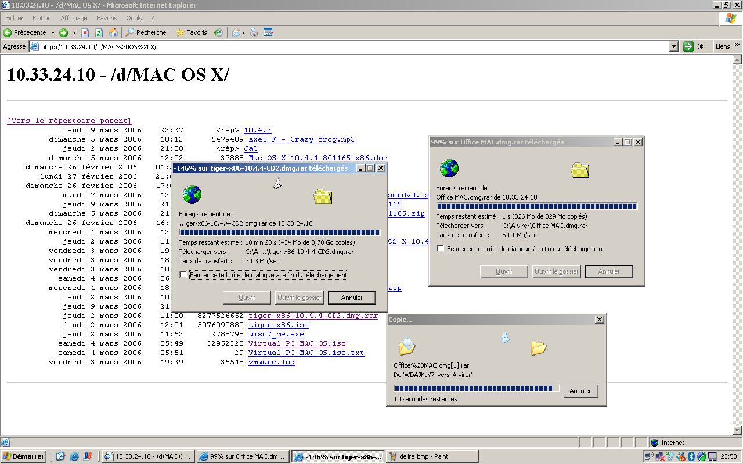Stop page loading with the red X icon
The image size is (743, 464).
click(85, 32)
